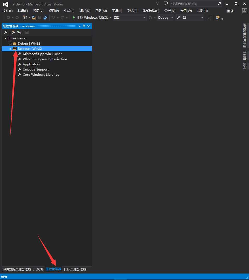The width and height of the screenshot is (249, 280).
Task: Select Microsoft.Cpp.Win32.user property sheet
Action: tap(42, 54)
